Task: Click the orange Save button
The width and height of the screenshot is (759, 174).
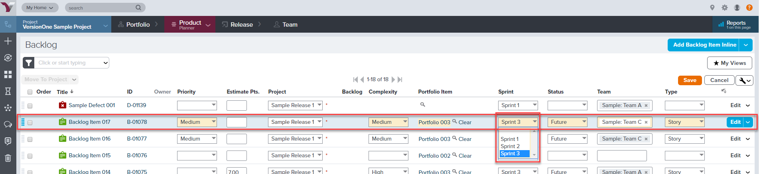Action: pyautogui.click(x=690, y=80)
